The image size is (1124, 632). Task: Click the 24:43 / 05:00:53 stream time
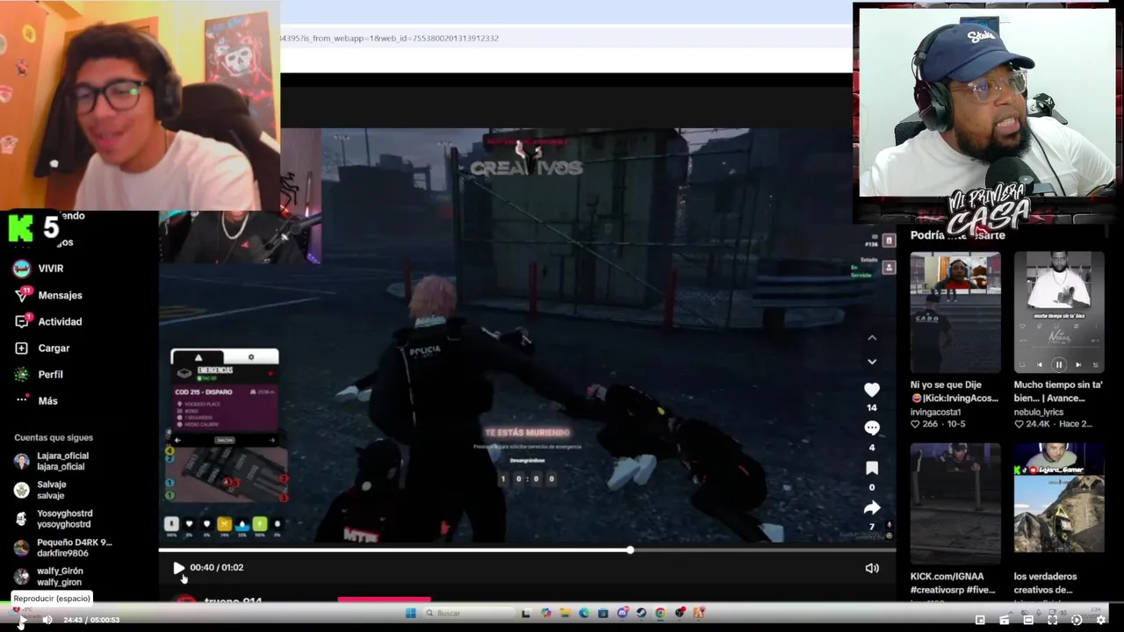91,620
